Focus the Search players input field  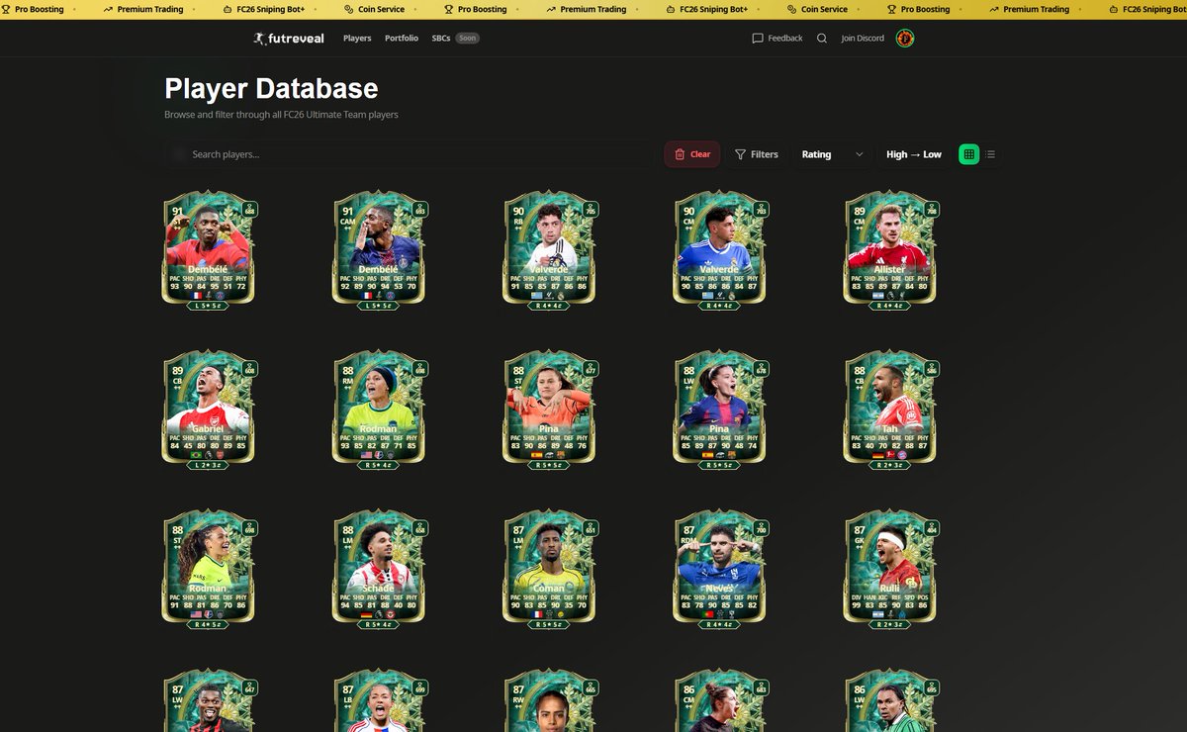coord(411,154)
